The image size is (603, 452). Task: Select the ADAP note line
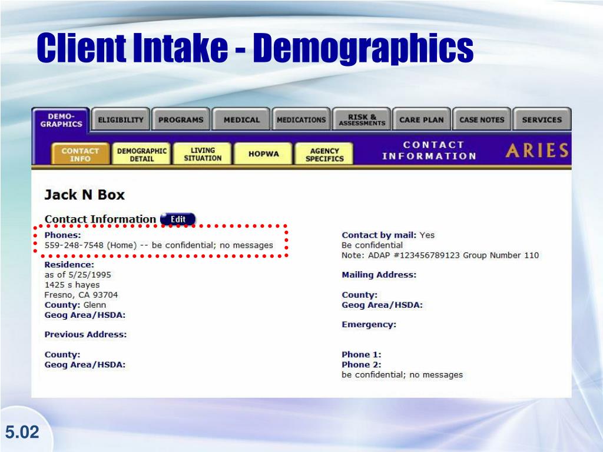coord(440,255)
